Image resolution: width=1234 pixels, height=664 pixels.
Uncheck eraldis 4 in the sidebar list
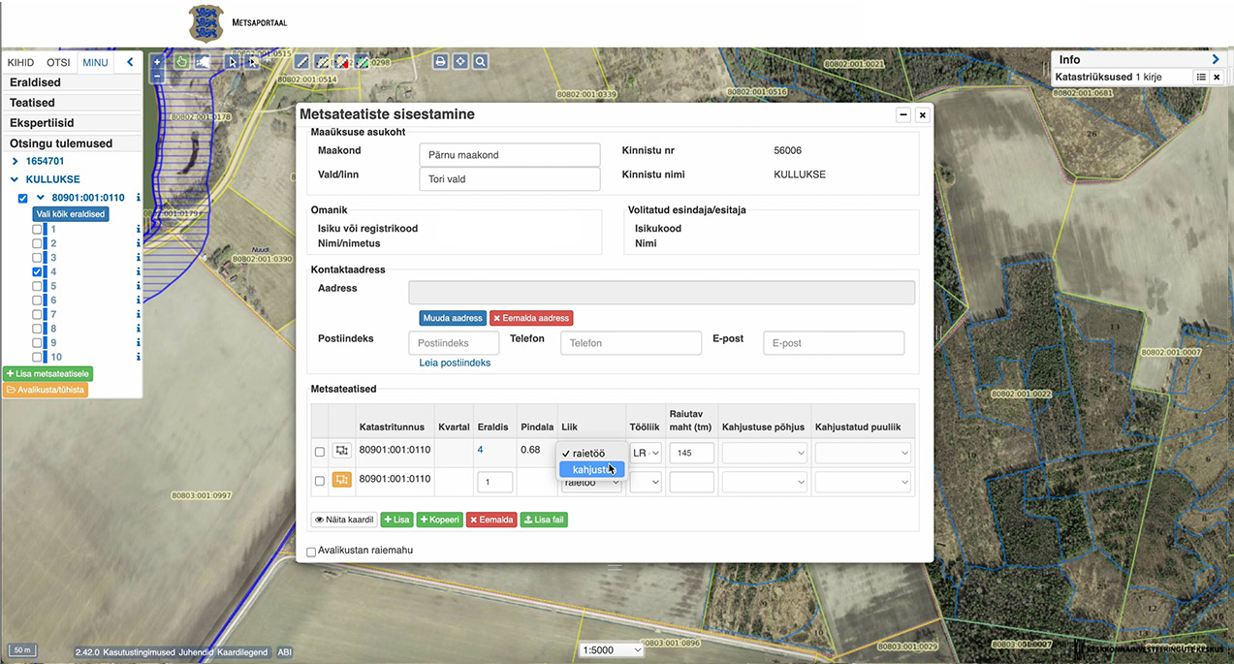coord(37,272)
